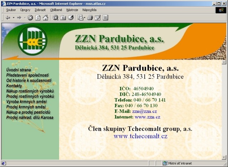Click the DIČ value 248-46504940
Screen dimensions: 228x167
(146, 94)
